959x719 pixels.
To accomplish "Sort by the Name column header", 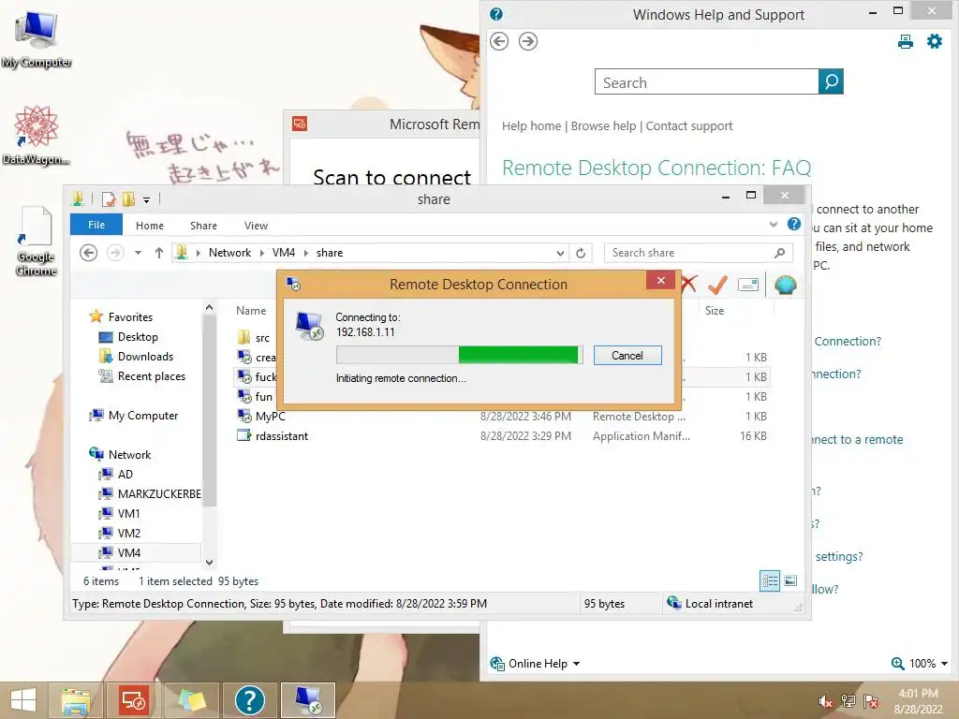I will tap(251, 311).
